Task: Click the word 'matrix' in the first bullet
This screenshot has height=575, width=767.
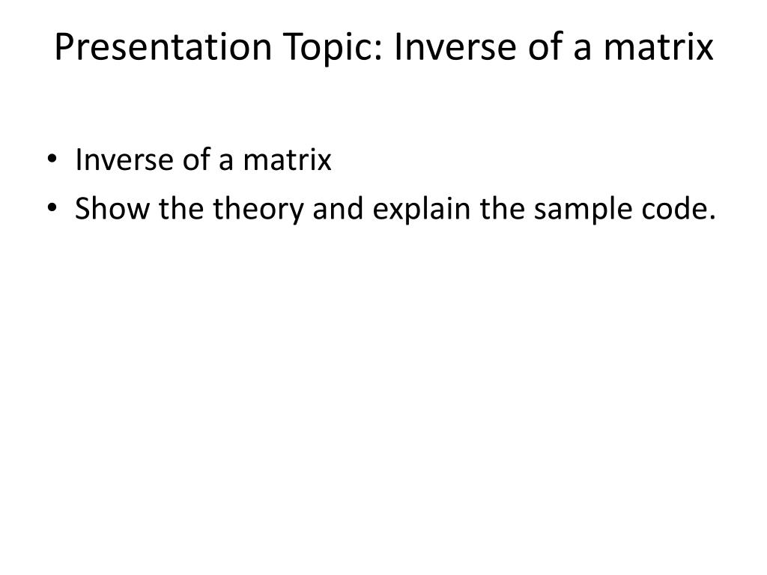Action: 287,159
